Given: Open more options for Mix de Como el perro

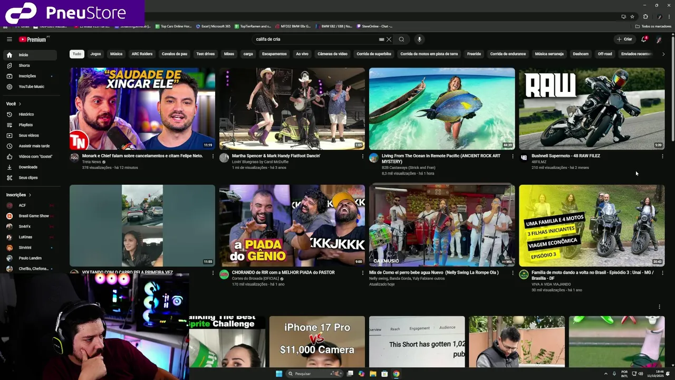Looking at the screenshot, I should [x=513, y=273].
